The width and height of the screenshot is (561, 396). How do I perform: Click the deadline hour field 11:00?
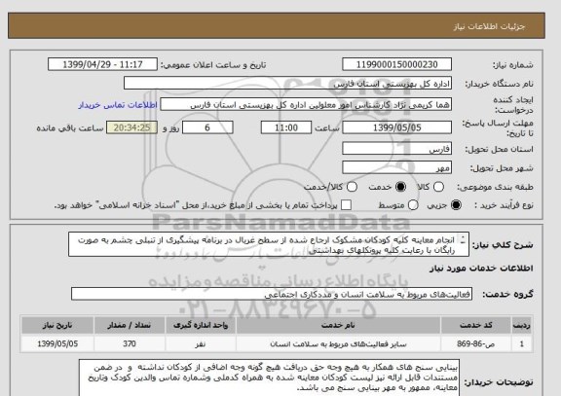286,127
